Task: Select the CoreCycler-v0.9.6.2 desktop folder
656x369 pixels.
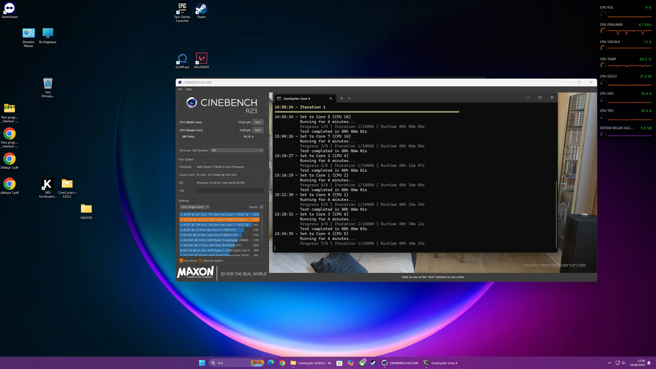Action: (x=67, y=188)
